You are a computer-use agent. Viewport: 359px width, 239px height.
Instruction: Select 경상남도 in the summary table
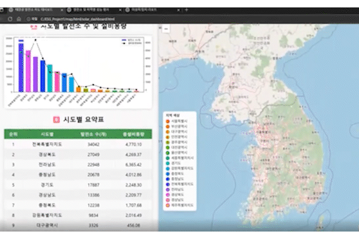47,195
